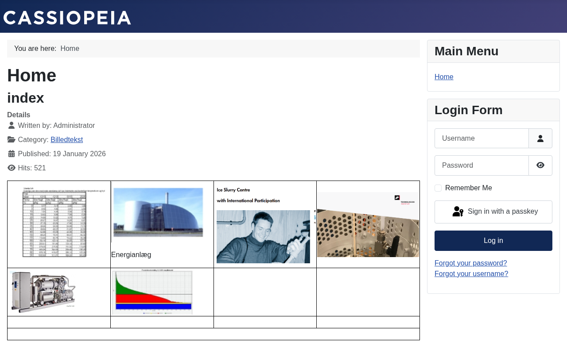Click the Main Menu module heading

tap(466, 51)
